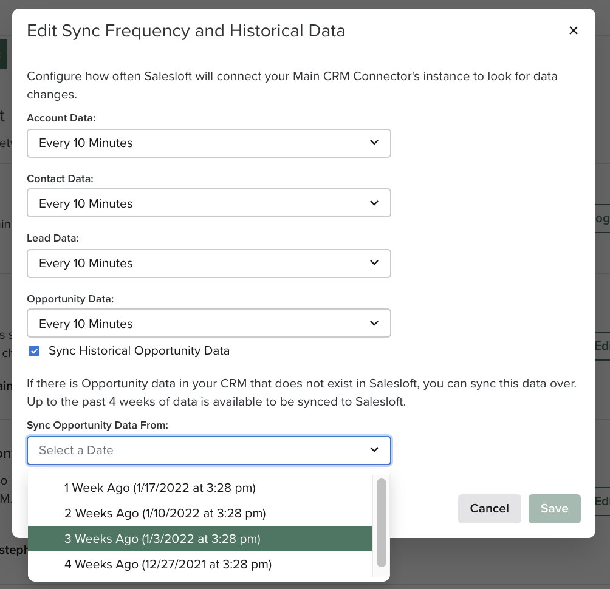Click the Save button
The width and height of the screenshot is (610, 589).
tap(554, 509)
